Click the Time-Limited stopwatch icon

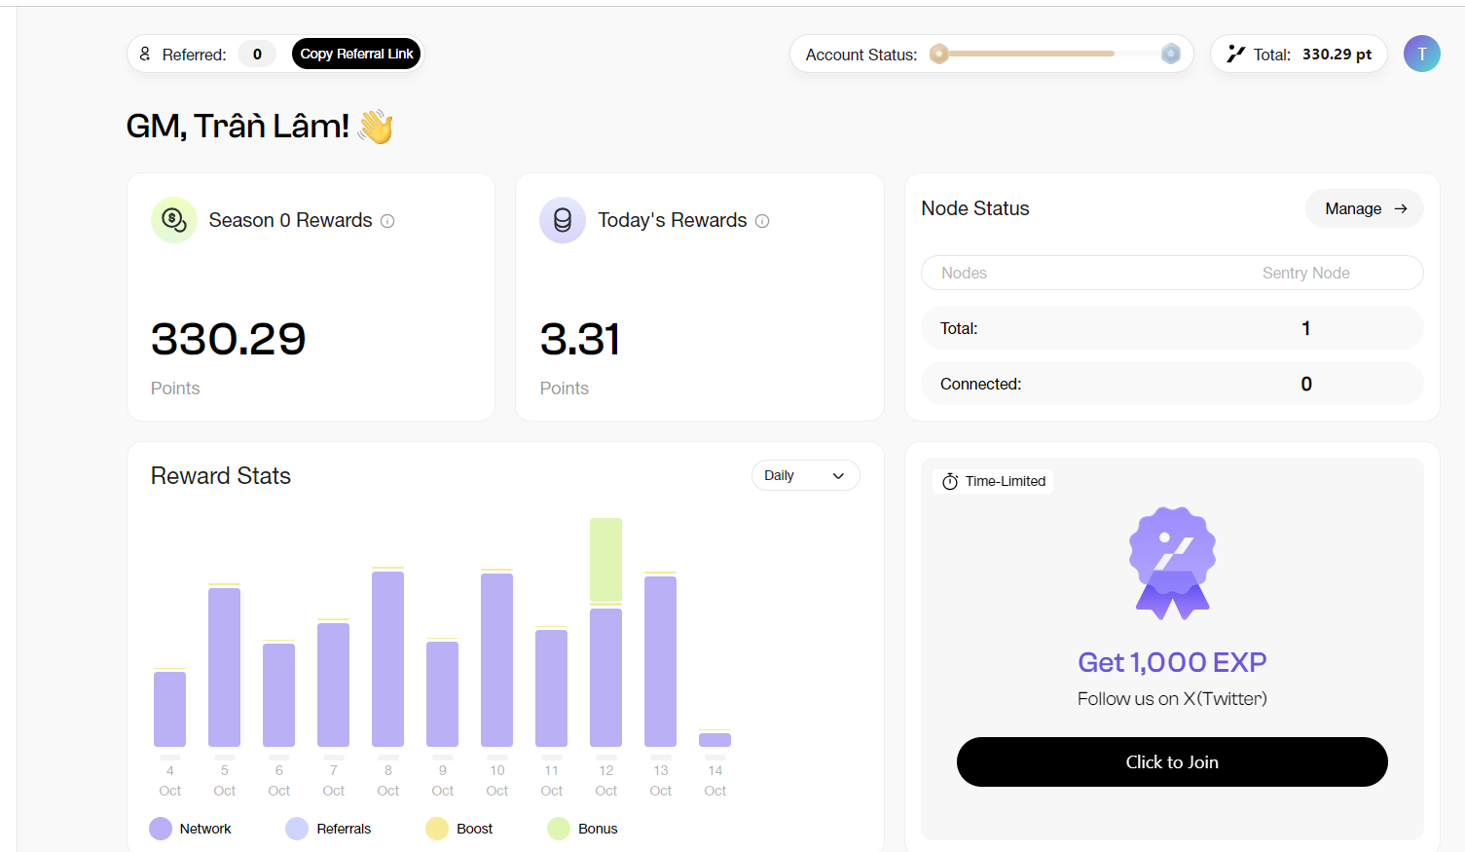pos(950,481)
